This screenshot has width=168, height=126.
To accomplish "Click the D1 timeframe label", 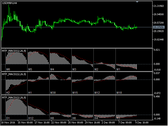I will (x=8, y=118).
